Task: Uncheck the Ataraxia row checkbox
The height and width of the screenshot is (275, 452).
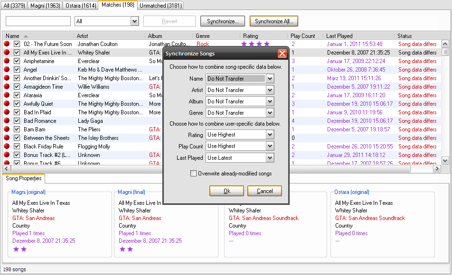Action: coord(17,95)
